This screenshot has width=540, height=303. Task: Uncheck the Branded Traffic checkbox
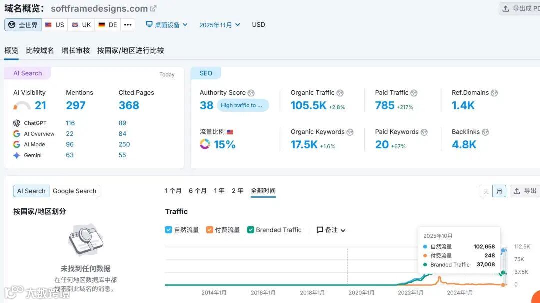coord(250,230)
